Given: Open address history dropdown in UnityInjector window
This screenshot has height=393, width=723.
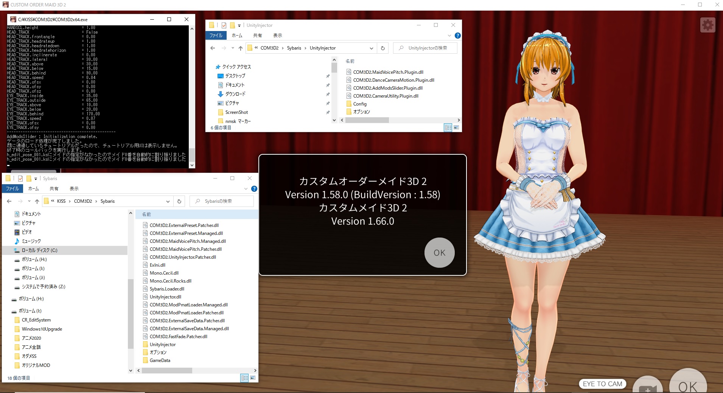Looking at the screenshot, I should point(372,48).
